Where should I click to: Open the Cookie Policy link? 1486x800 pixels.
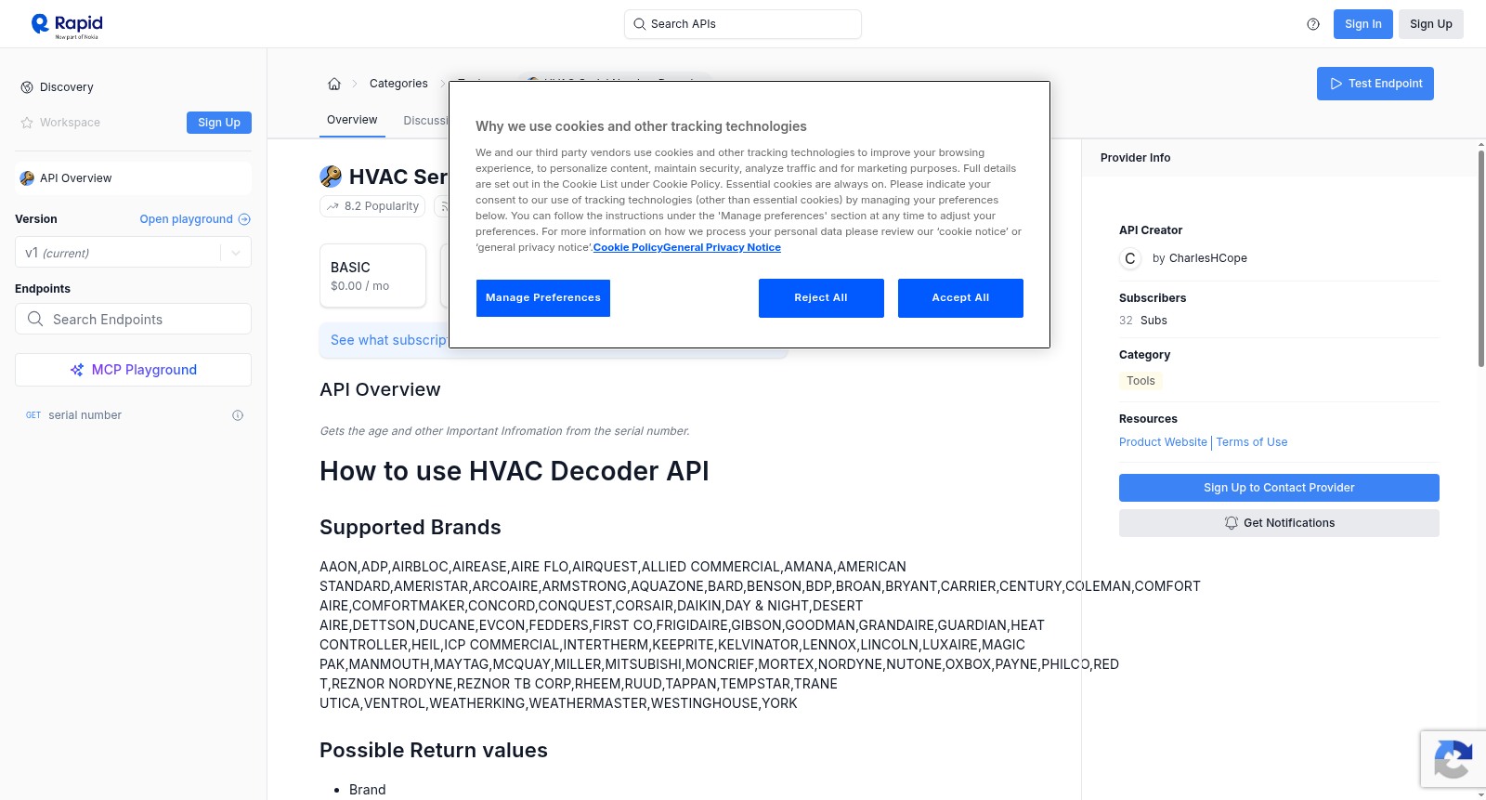628,247
